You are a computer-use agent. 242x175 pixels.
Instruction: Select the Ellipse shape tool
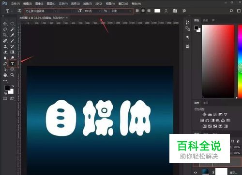(12, 69)
